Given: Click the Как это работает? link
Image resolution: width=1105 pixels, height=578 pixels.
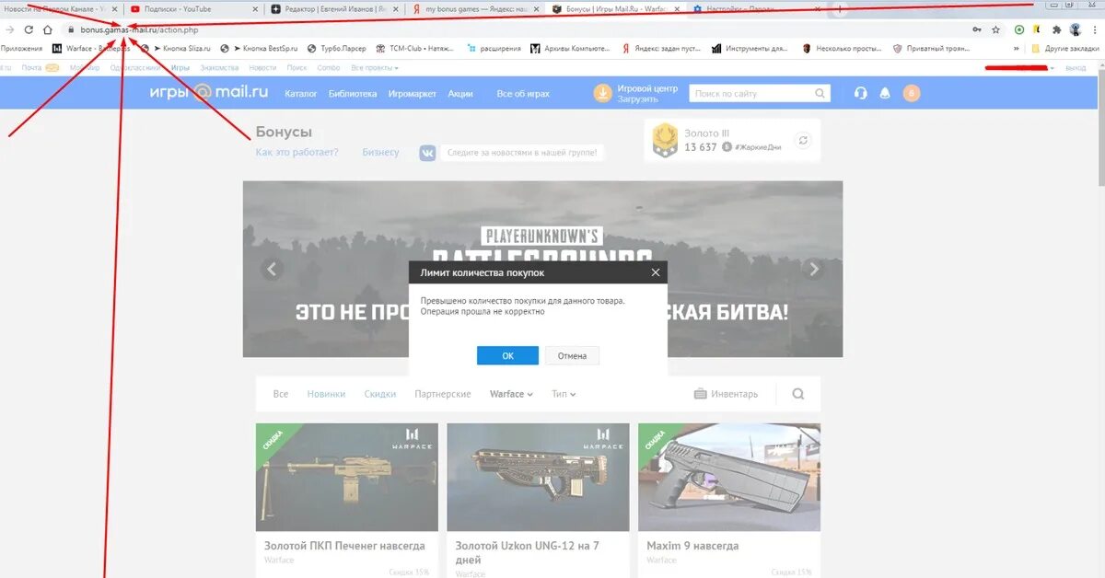Looking at the screenshot, I should click(297, 153).
